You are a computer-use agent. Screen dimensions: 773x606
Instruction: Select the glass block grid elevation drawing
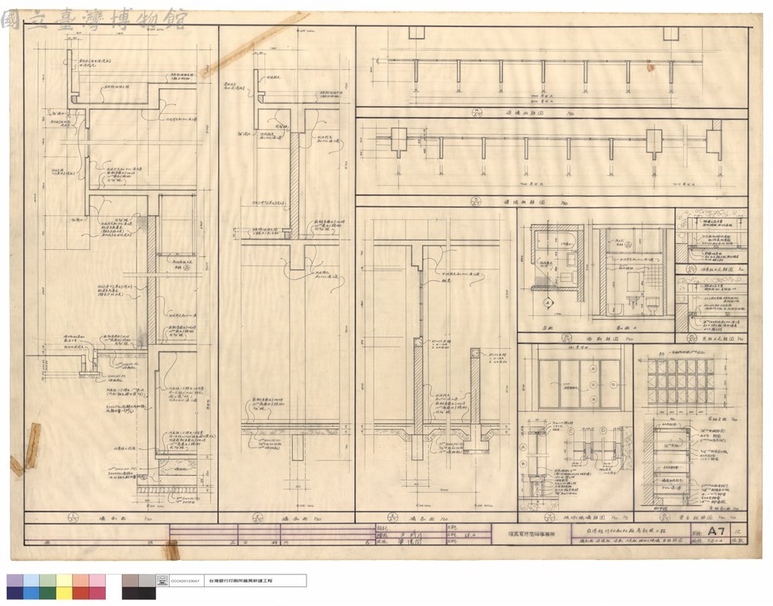tap(682, 381)
